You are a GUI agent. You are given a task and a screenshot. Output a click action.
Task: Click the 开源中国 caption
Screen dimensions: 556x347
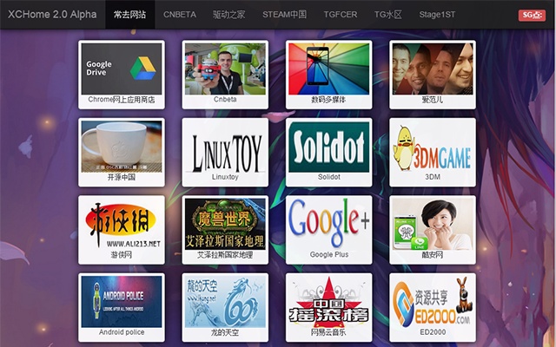[122, 177]
